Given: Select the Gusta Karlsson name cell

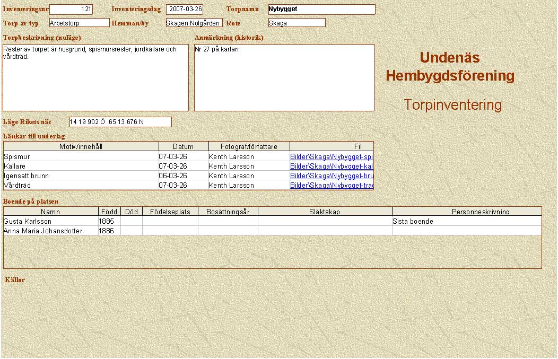Looking at the screenshot, I should pos(50,221).
